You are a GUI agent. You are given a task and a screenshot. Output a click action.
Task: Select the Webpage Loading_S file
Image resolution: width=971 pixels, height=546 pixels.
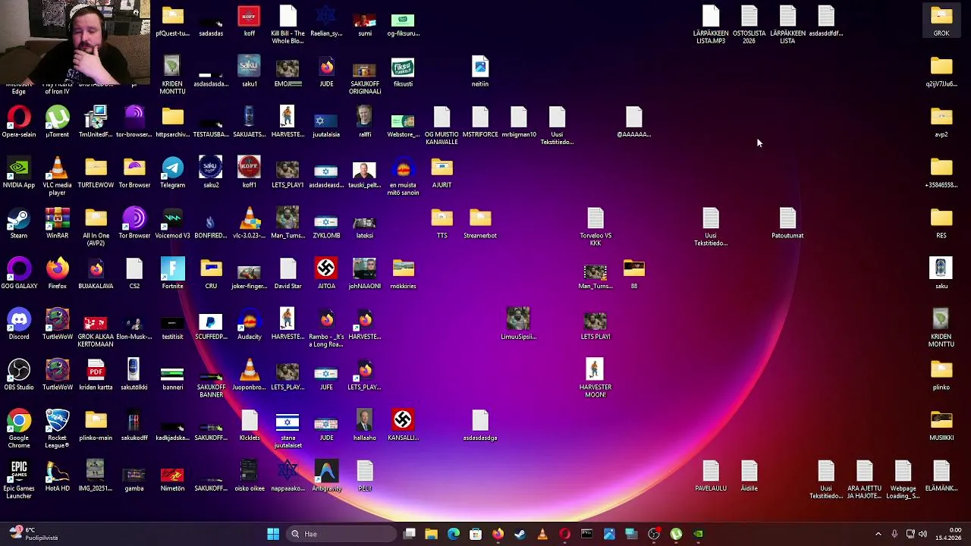(903, 479)
